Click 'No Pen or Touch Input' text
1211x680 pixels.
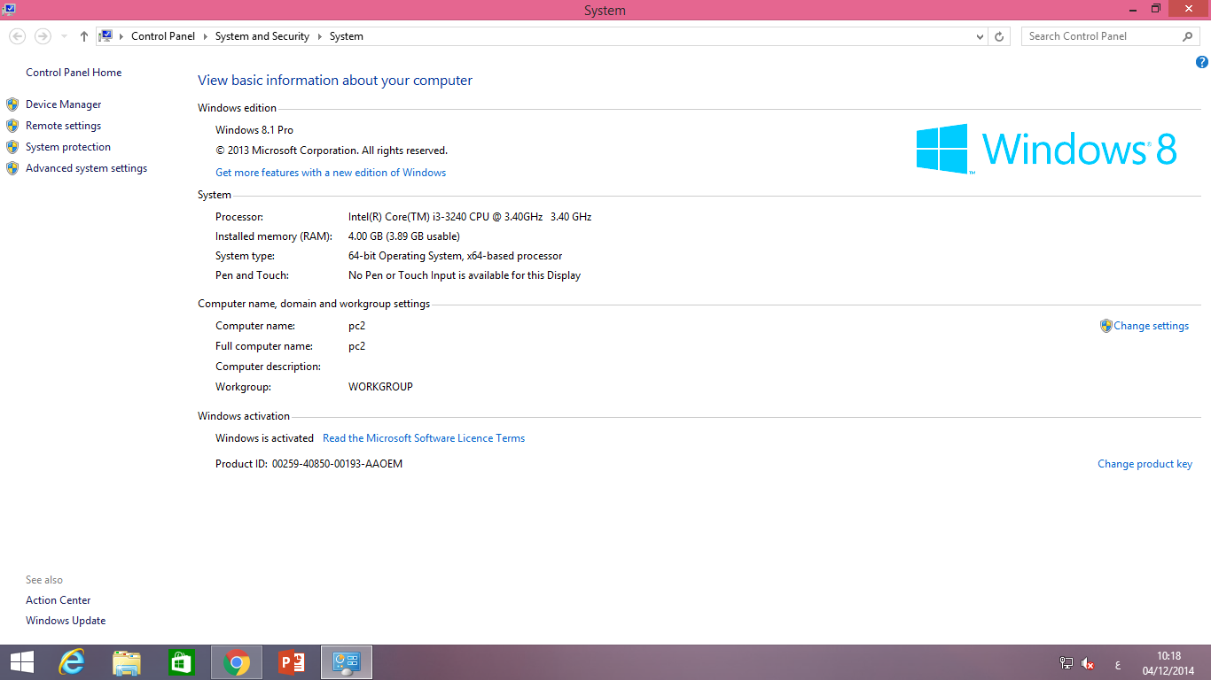[465, 275]
